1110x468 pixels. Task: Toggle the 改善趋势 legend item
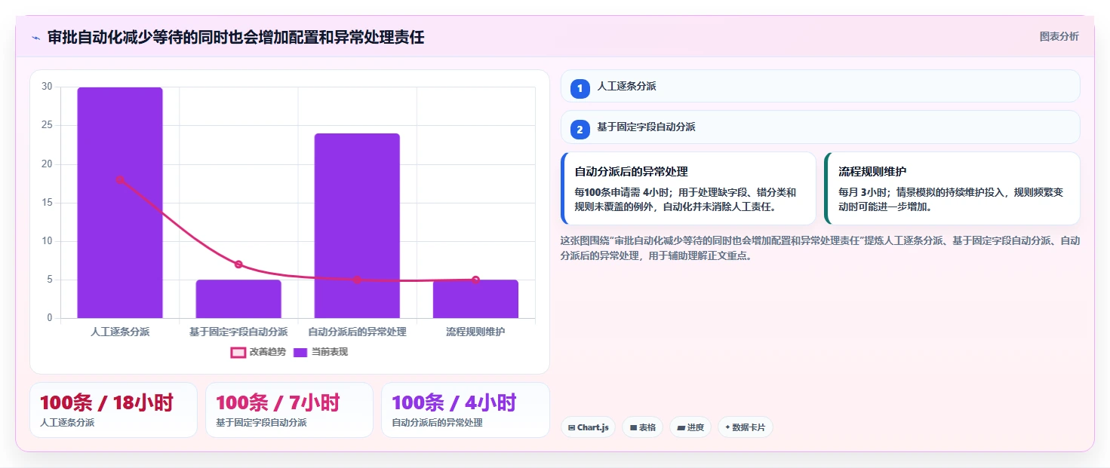pyautogui.click(x=258, y=352)
